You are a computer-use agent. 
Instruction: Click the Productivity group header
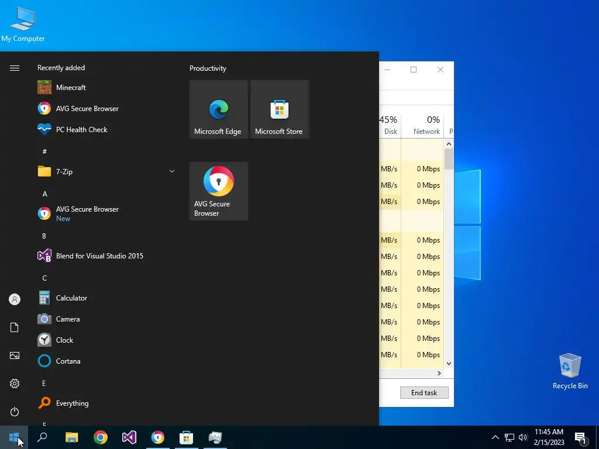pos(208,68)
